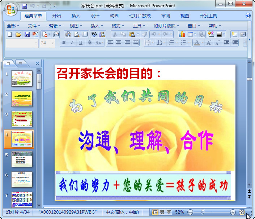255x219 pixels.
Task: Click the Research books icon
Action: [x=102, y=34]
